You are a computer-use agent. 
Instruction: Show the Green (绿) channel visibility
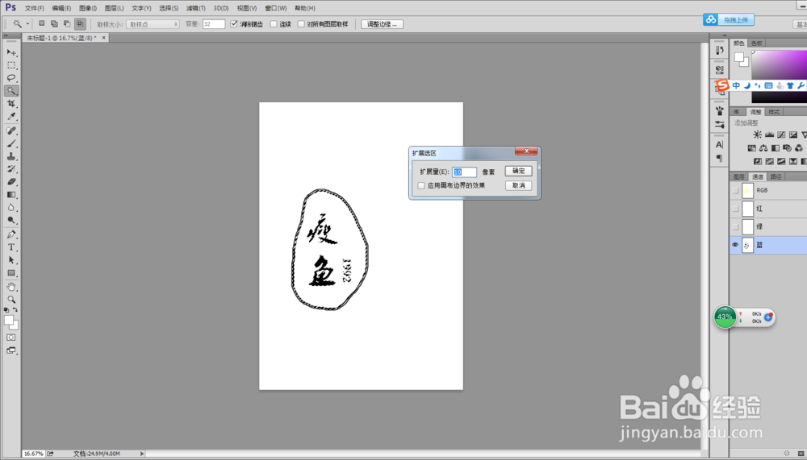[x=735, y=226]
